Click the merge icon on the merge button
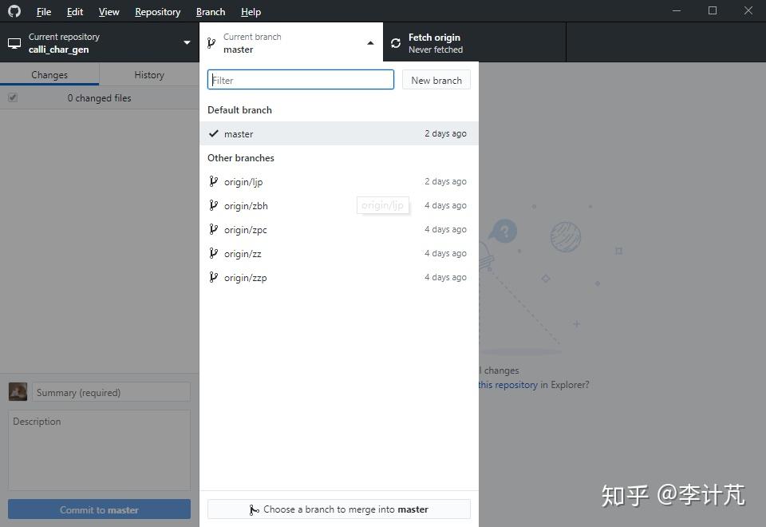 (x=254, y=509)
